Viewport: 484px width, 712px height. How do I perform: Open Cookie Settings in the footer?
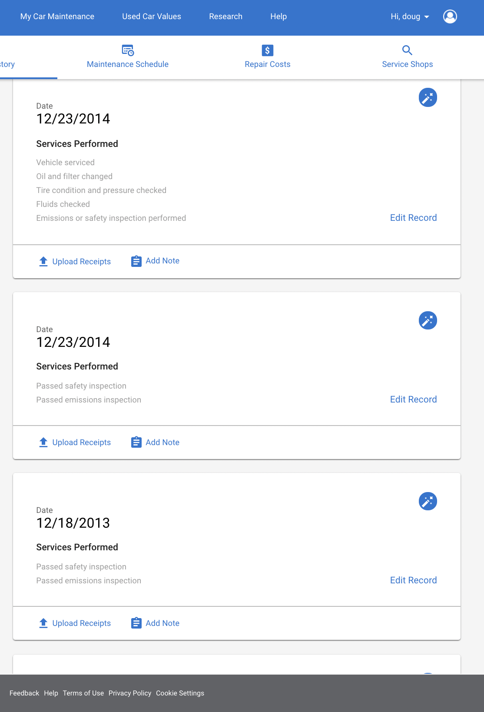(180, 693)
